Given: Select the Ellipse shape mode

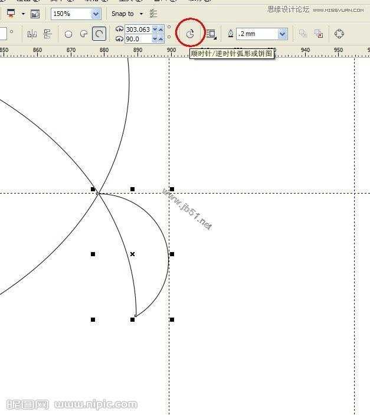Looking at the screenshot, I should [68, 34].
